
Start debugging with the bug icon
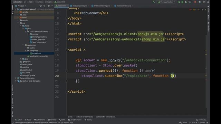point(182,2)
